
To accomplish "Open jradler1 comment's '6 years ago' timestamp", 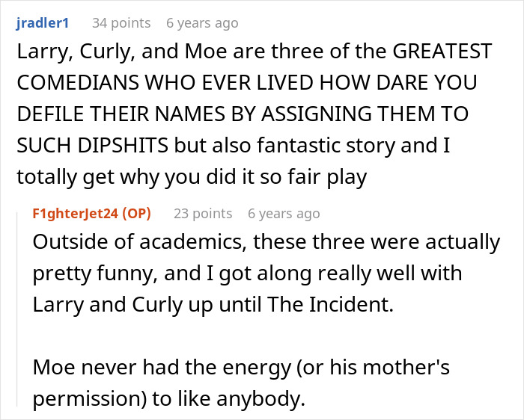I will tap(202, 23).
